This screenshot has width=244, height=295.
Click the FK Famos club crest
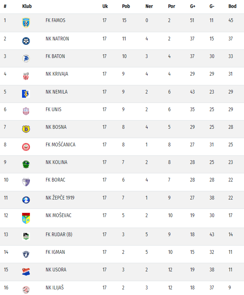tap(26, 22)
